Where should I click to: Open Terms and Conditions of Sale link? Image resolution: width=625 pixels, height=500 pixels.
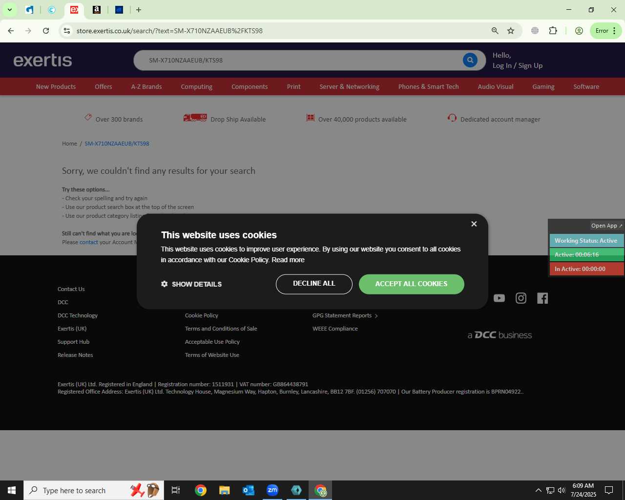click(221, 329)
